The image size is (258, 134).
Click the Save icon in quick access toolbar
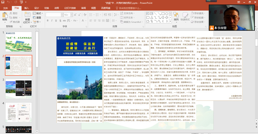click(2, 2)
